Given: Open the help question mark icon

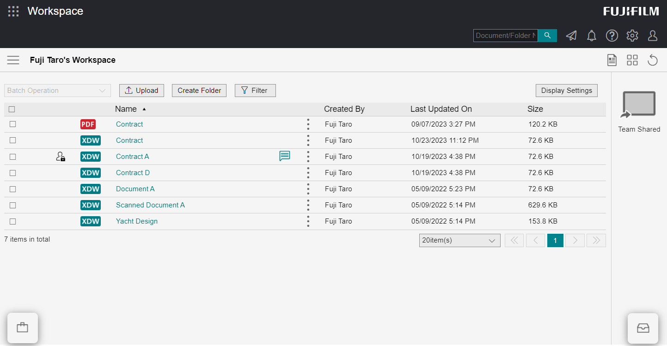Looking at the screenshot, I should pos(612,36).
